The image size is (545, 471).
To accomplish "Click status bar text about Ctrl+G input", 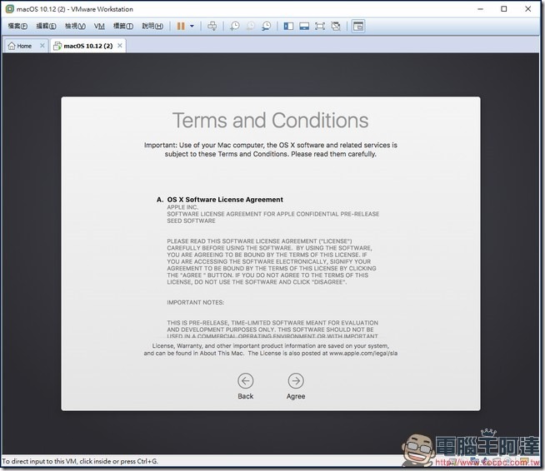I will [80, 461].
